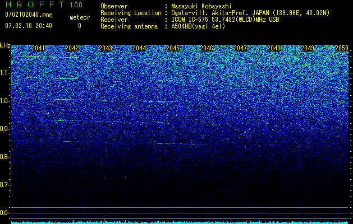Click the 2048 time marker
The image size is (353, 224).
[274, 48]
